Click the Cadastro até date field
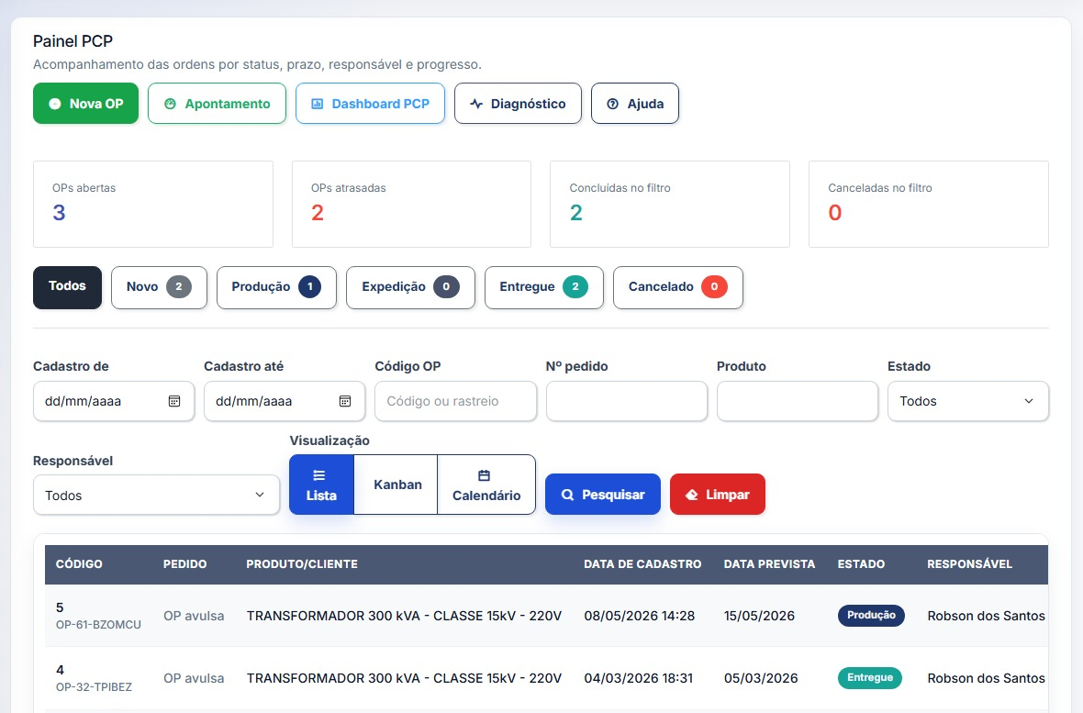 [x=284, y=401]
